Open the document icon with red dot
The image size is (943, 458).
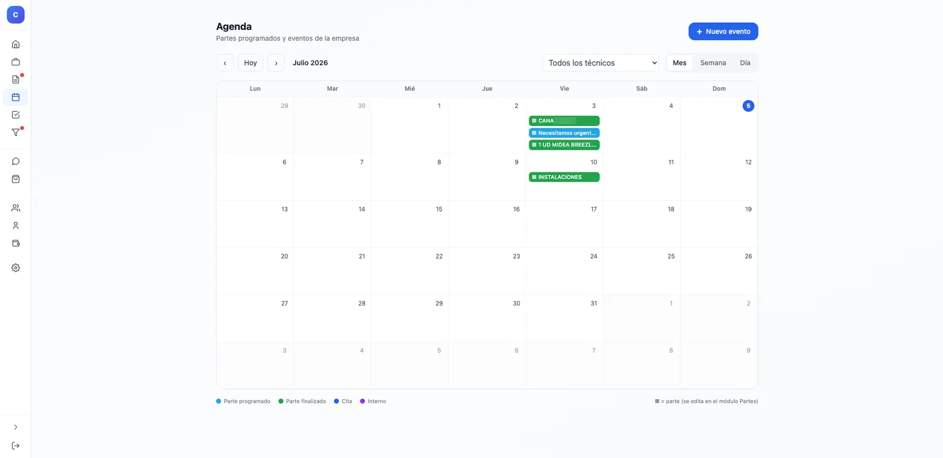click(16, 79)
